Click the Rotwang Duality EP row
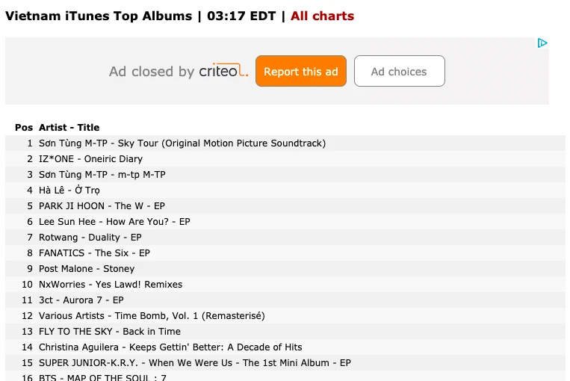The width and height of the screenshot is (570, 381). coord(90,238)
